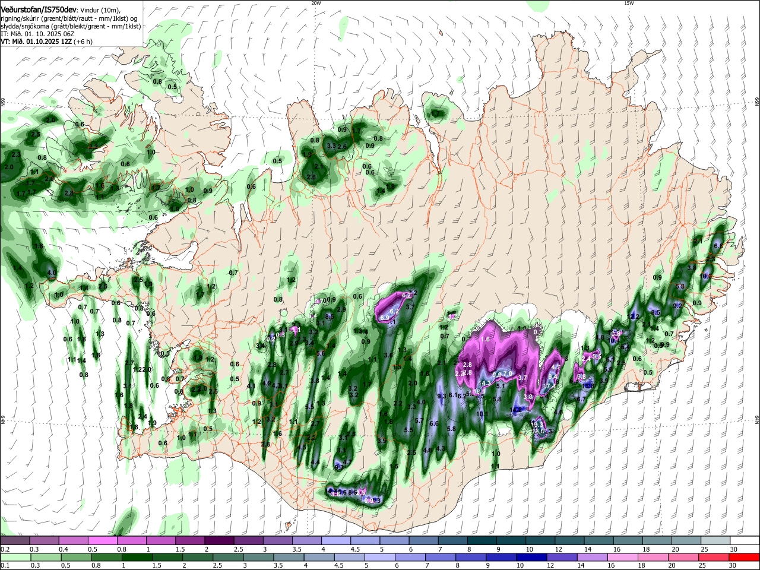Pick the bright red swatch above 30
760x570 pixels.
(x=745, y=557)
